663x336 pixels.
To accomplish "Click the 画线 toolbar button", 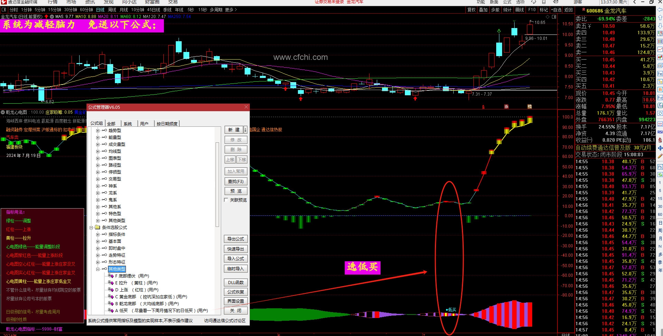I will [520, 10].
